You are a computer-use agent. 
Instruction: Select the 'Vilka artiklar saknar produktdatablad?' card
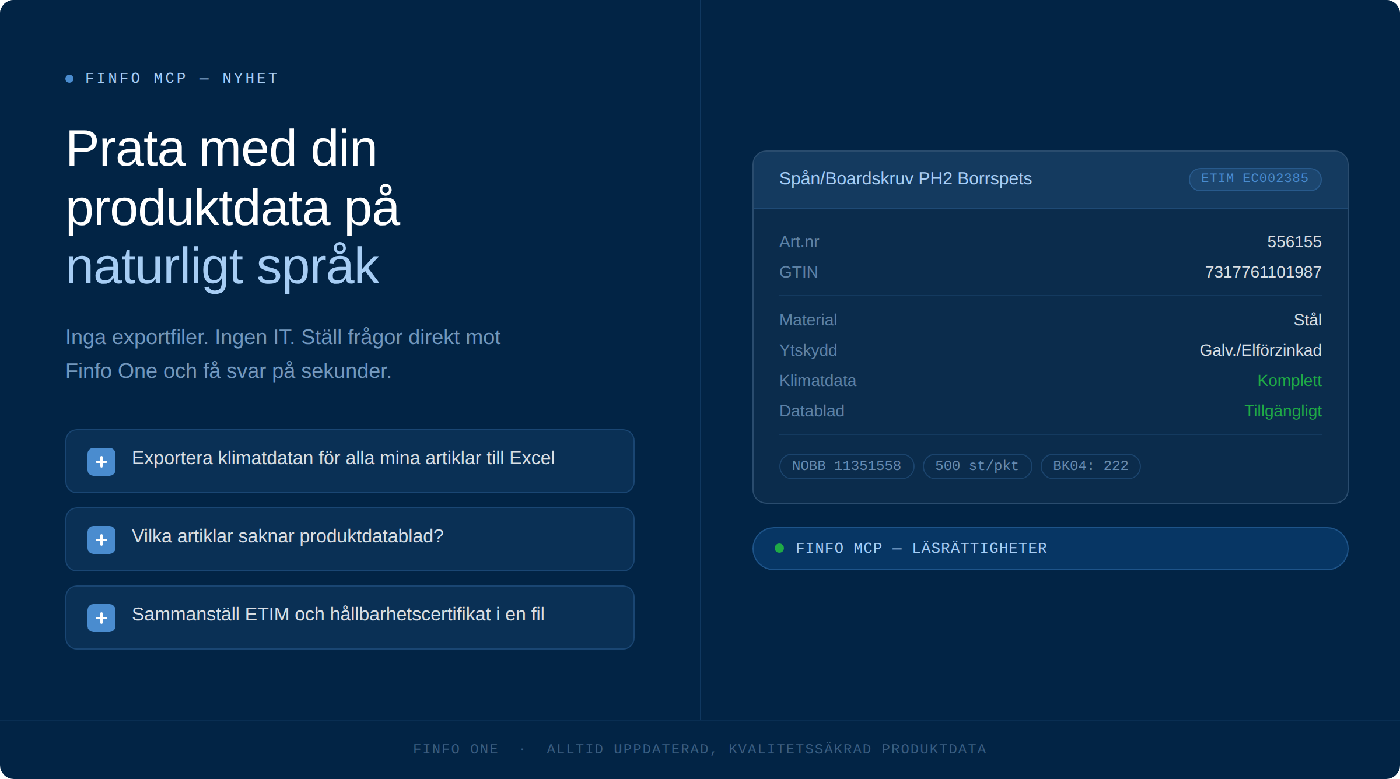point(350,539)
